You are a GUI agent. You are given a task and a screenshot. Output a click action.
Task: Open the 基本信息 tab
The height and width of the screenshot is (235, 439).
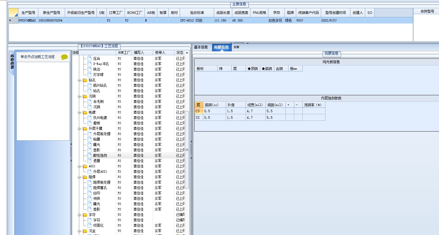click(x=201, y=47)
